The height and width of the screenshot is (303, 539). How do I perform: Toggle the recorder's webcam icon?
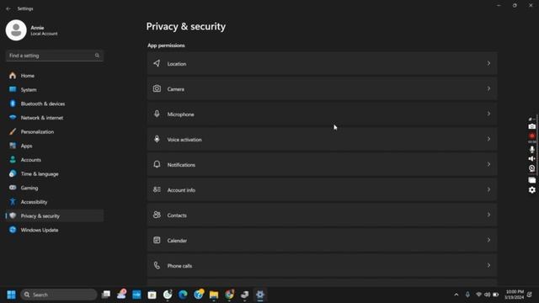(x=531, y=168)
